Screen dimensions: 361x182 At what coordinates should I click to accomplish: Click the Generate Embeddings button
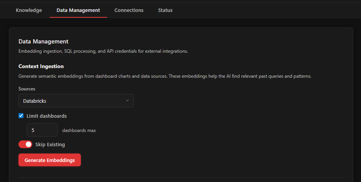[x=50, y=160]
